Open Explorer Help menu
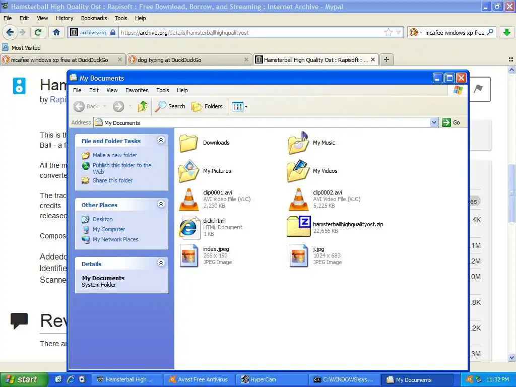 182,90
